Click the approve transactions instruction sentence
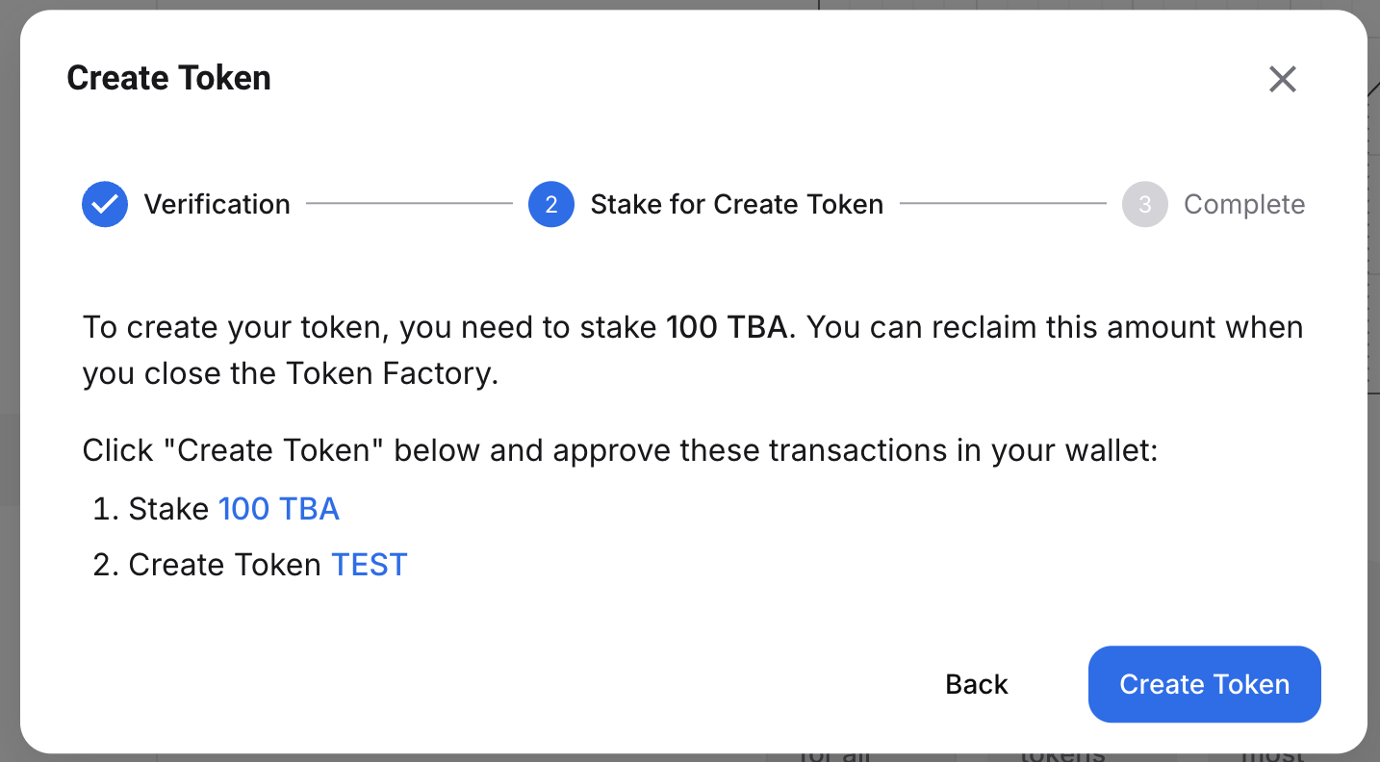Image resolution: width=1380 pixels, height=762 pixels. 619,450
